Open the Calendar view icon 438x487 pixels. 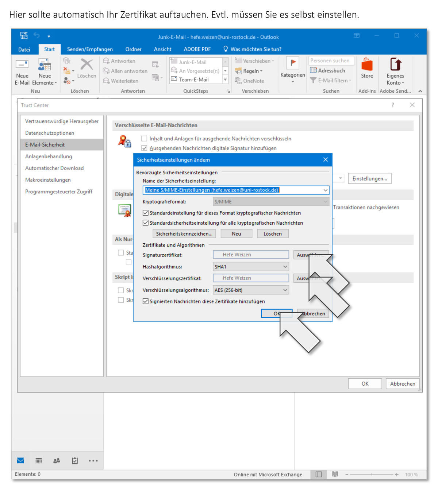point(39,461)
